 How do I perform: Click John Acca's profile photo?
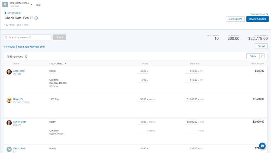tap(9, 72)
